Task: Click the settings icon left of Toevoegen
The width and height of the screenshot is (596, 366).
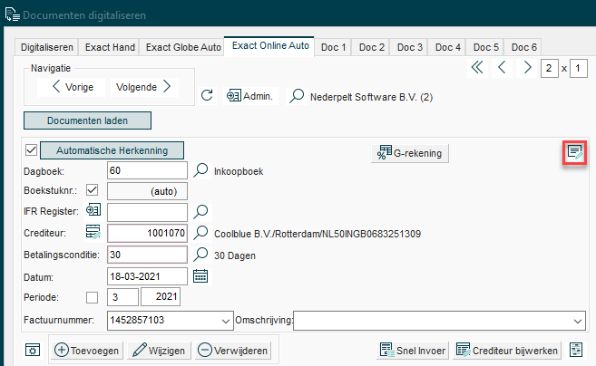Action: click(x=33, y=351)
